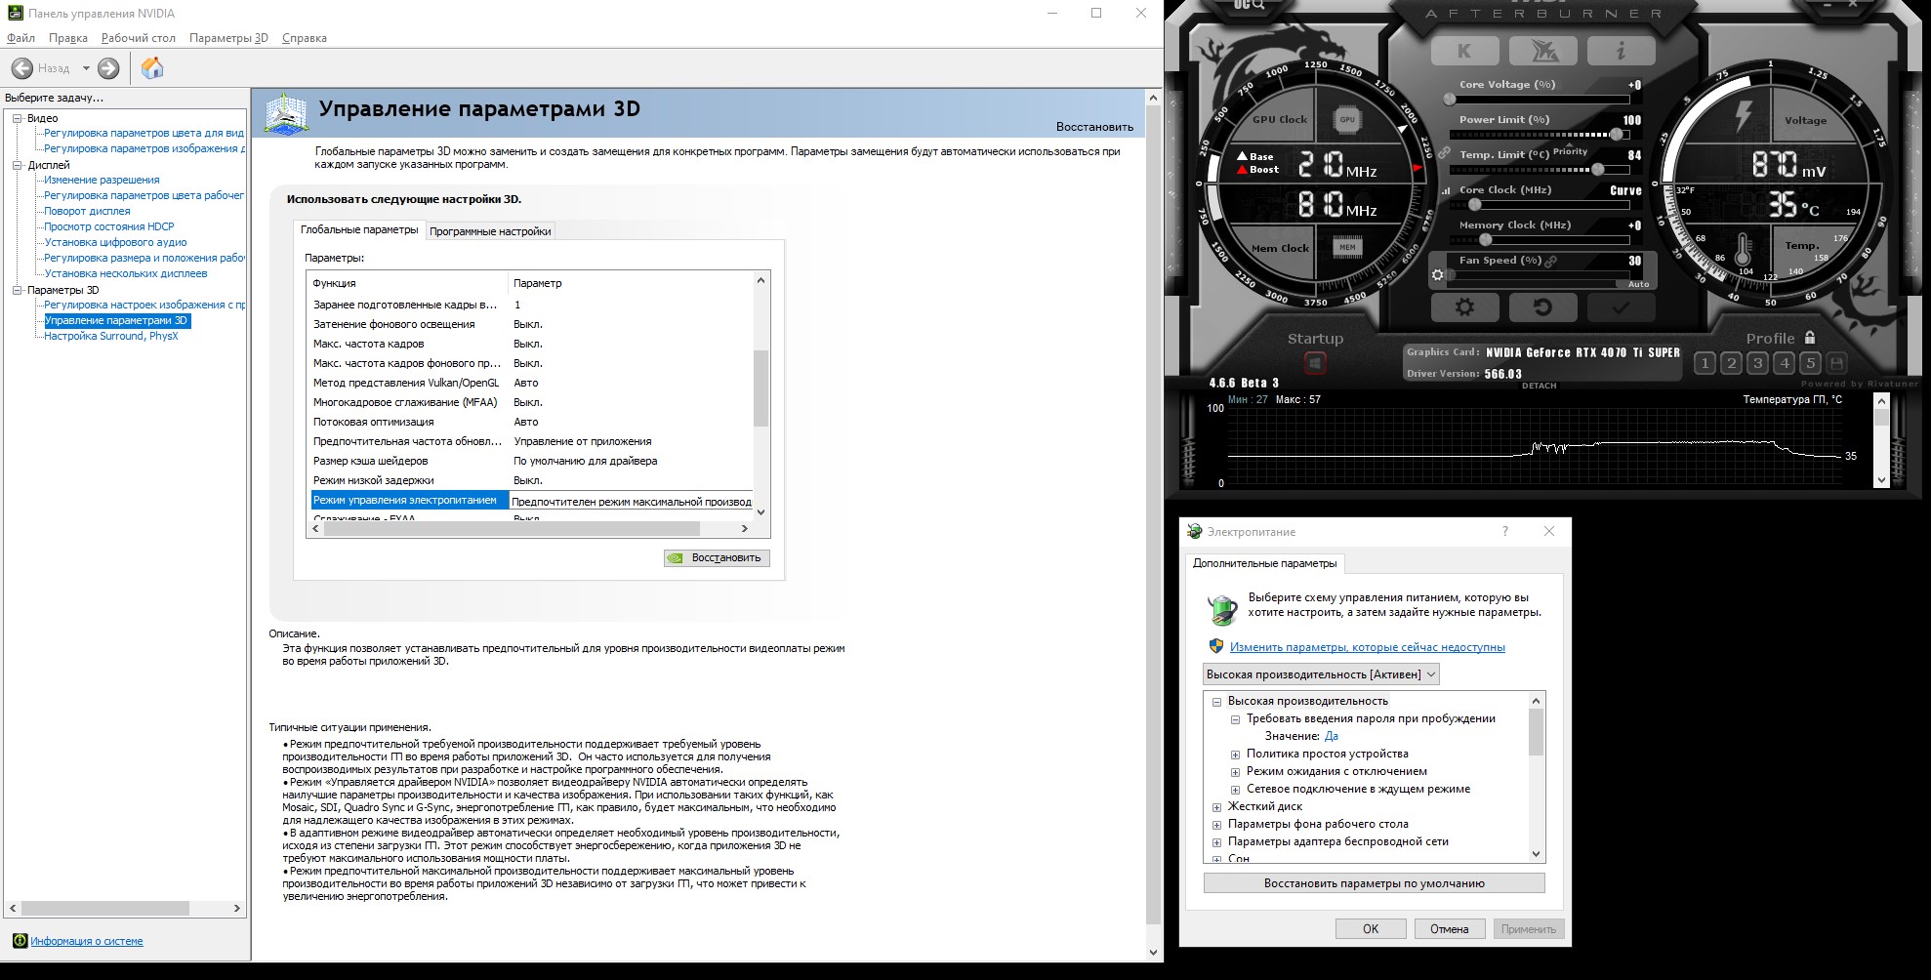Open NVIDIA Control Panel home icon

152,67
